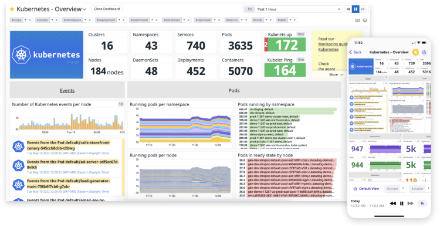The image size is (440, 228).
Task: Step time range back with rewind arrows
Action: click(x=348, y=9)
